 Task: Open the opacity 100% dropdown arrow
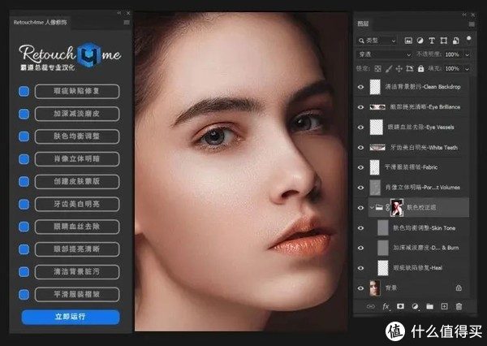(468, 55)
